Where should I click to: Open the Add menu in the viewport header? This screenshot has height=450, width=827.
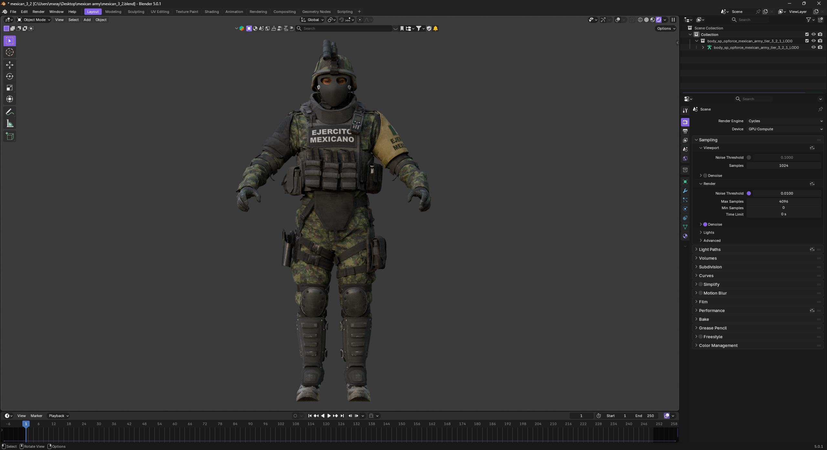click(87, 20)
